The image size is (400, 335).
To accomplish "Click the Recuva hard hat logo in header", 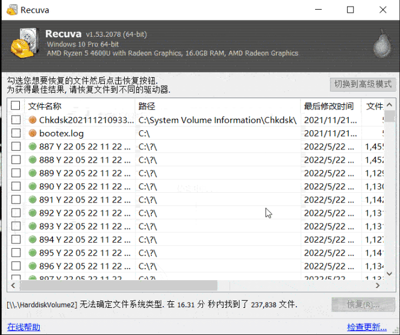I will pos(25,43).
